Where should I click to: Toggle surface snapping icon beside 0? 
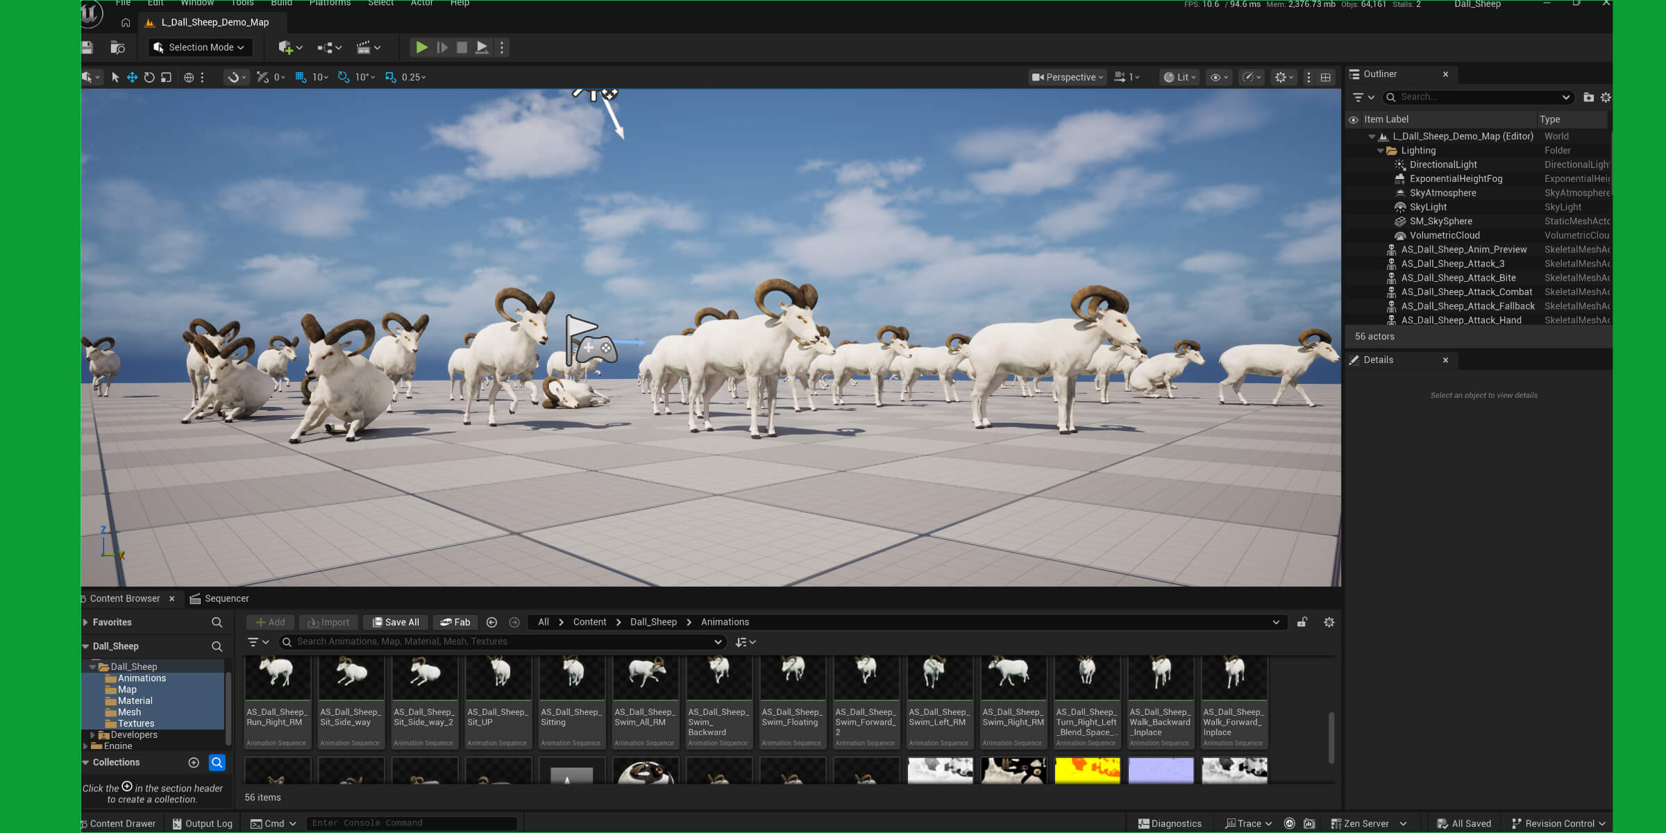tap(262, 77)
